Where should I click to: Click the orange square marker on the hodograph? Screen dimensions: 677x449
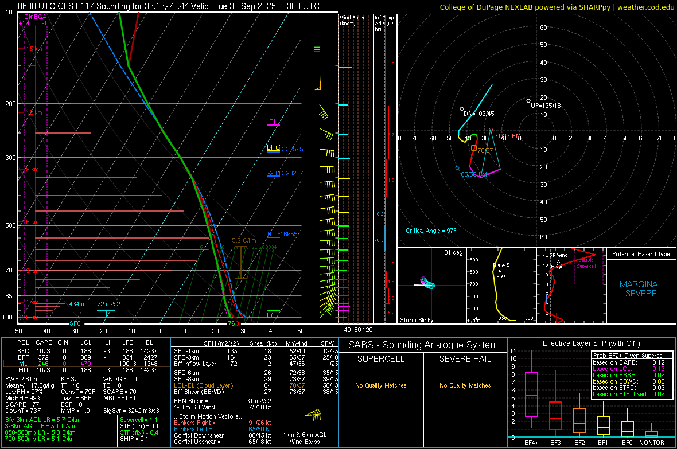(474, 148)
